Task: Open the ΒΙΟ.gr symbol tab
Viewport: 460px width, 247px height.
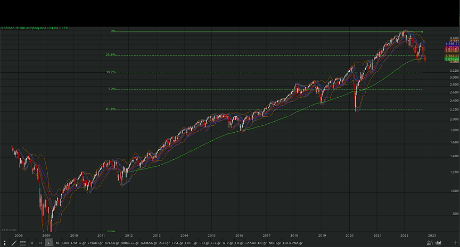Action: tap(204, 243)
